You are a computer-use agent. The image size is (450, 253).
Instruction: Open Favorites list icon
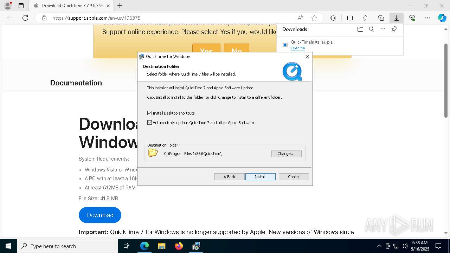tap(366, 18)
